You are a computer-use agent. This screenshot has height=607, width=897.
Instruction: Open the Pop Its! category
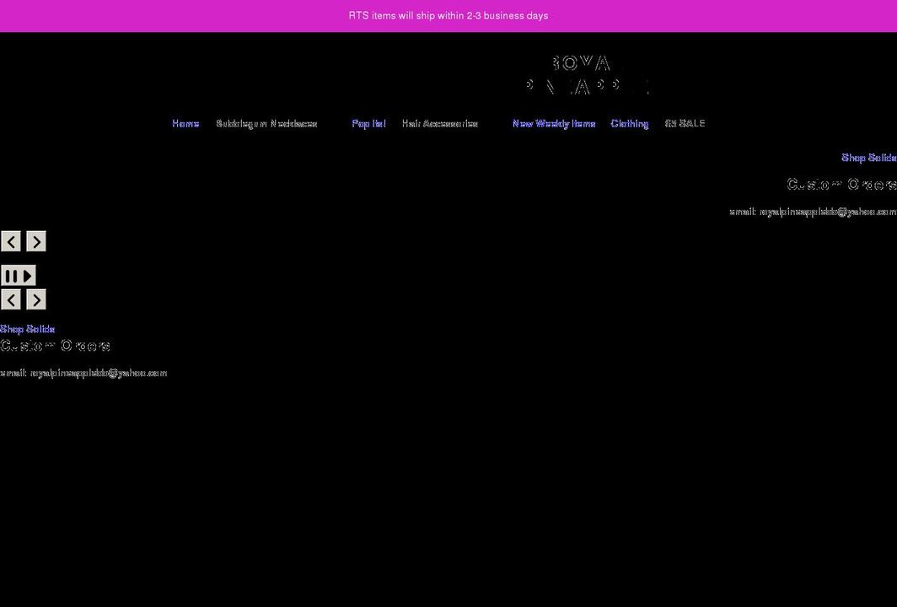coord(368,123)
